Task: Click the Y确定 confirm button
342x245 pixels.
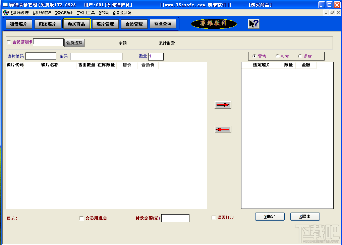Action: pyautogui.click(x=270, y=217)
